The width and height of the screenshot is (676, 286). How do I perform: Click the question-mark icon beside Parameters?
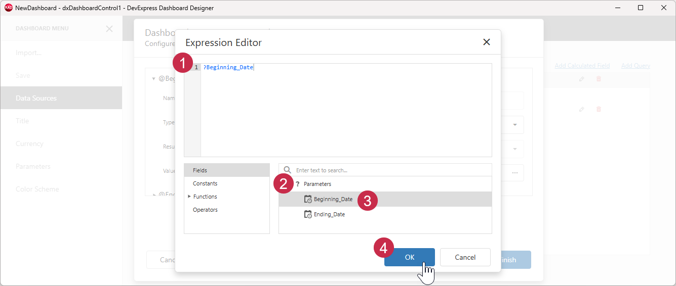(298, 184)
